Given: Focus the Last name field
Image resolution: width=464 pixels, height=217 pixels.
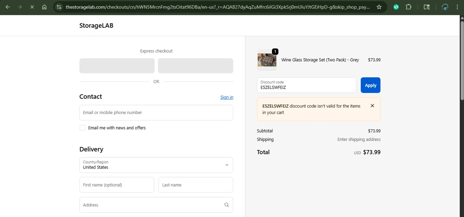Looking at the screenshot, I should (195, 185).
